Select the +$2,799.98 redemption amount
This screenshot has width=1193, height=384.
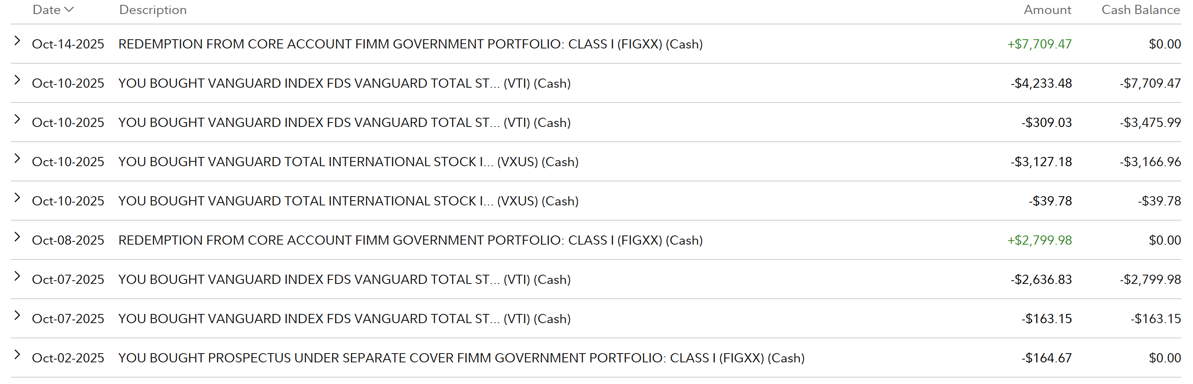click(1039, 240)
